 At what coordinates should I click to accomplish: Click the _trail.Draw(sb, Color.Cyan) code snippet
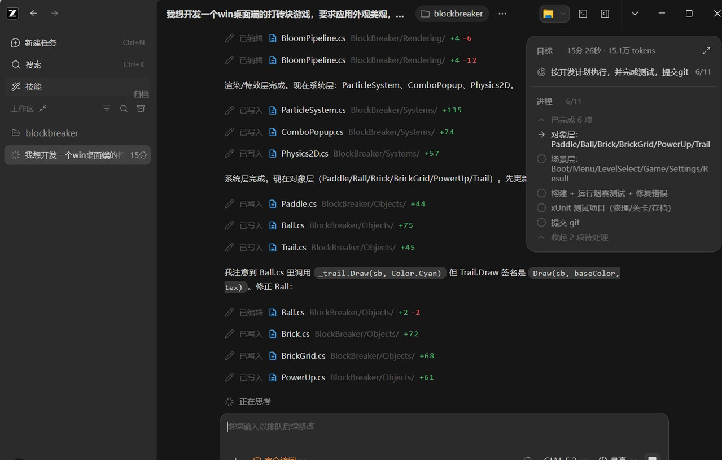coord(380,273)
